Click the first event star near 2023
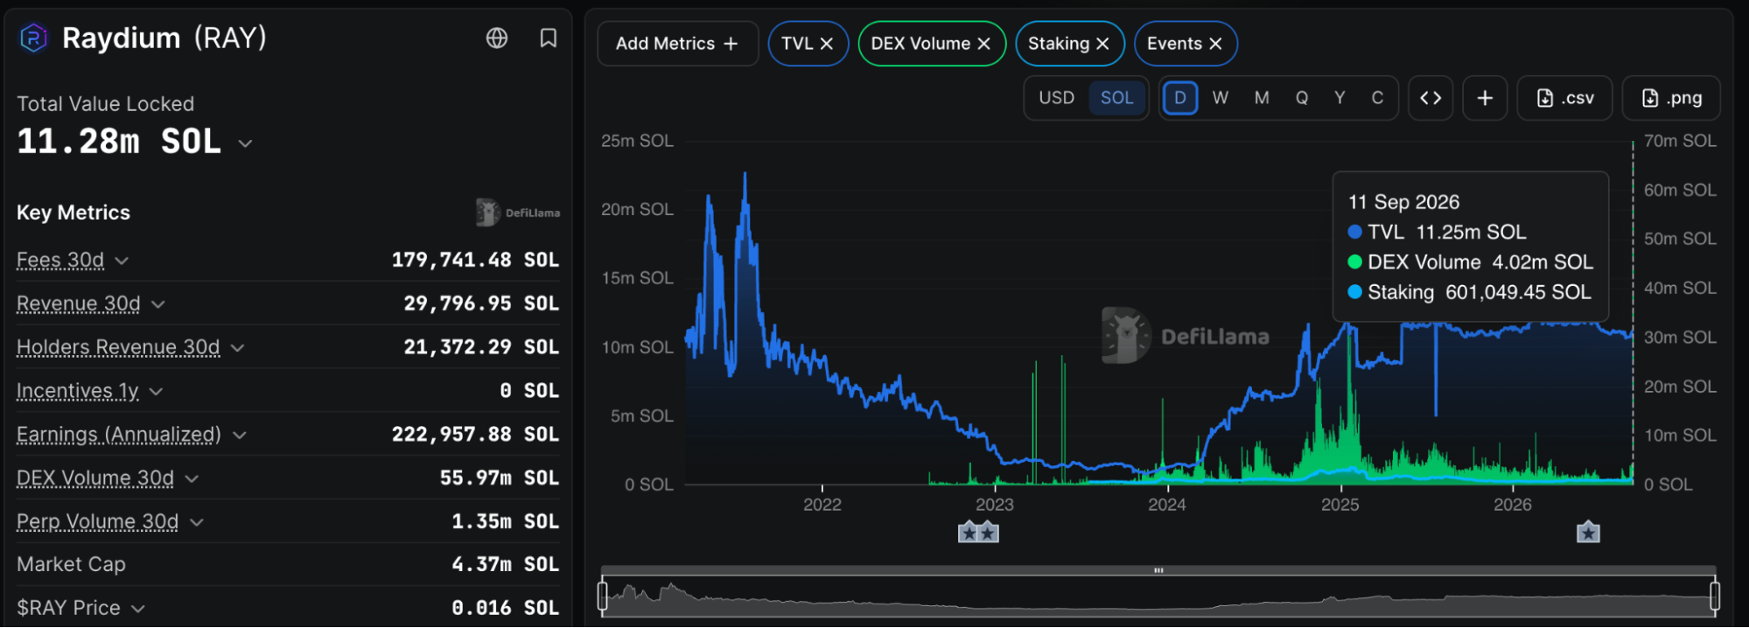Image resolution: width=1749 pixels, height=628 pixels. click(969, 533)
